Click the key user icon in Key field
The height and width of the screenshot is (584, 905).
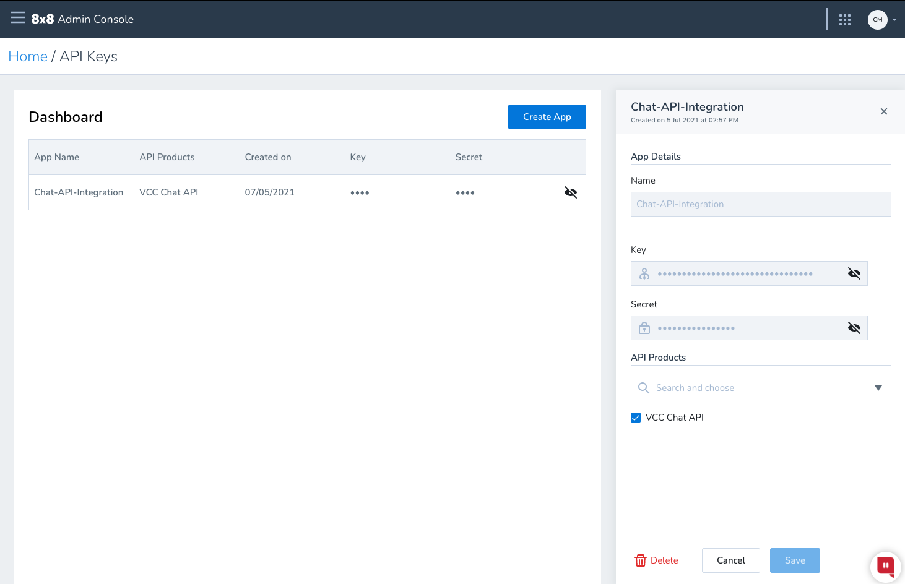(x=644, y=273)
